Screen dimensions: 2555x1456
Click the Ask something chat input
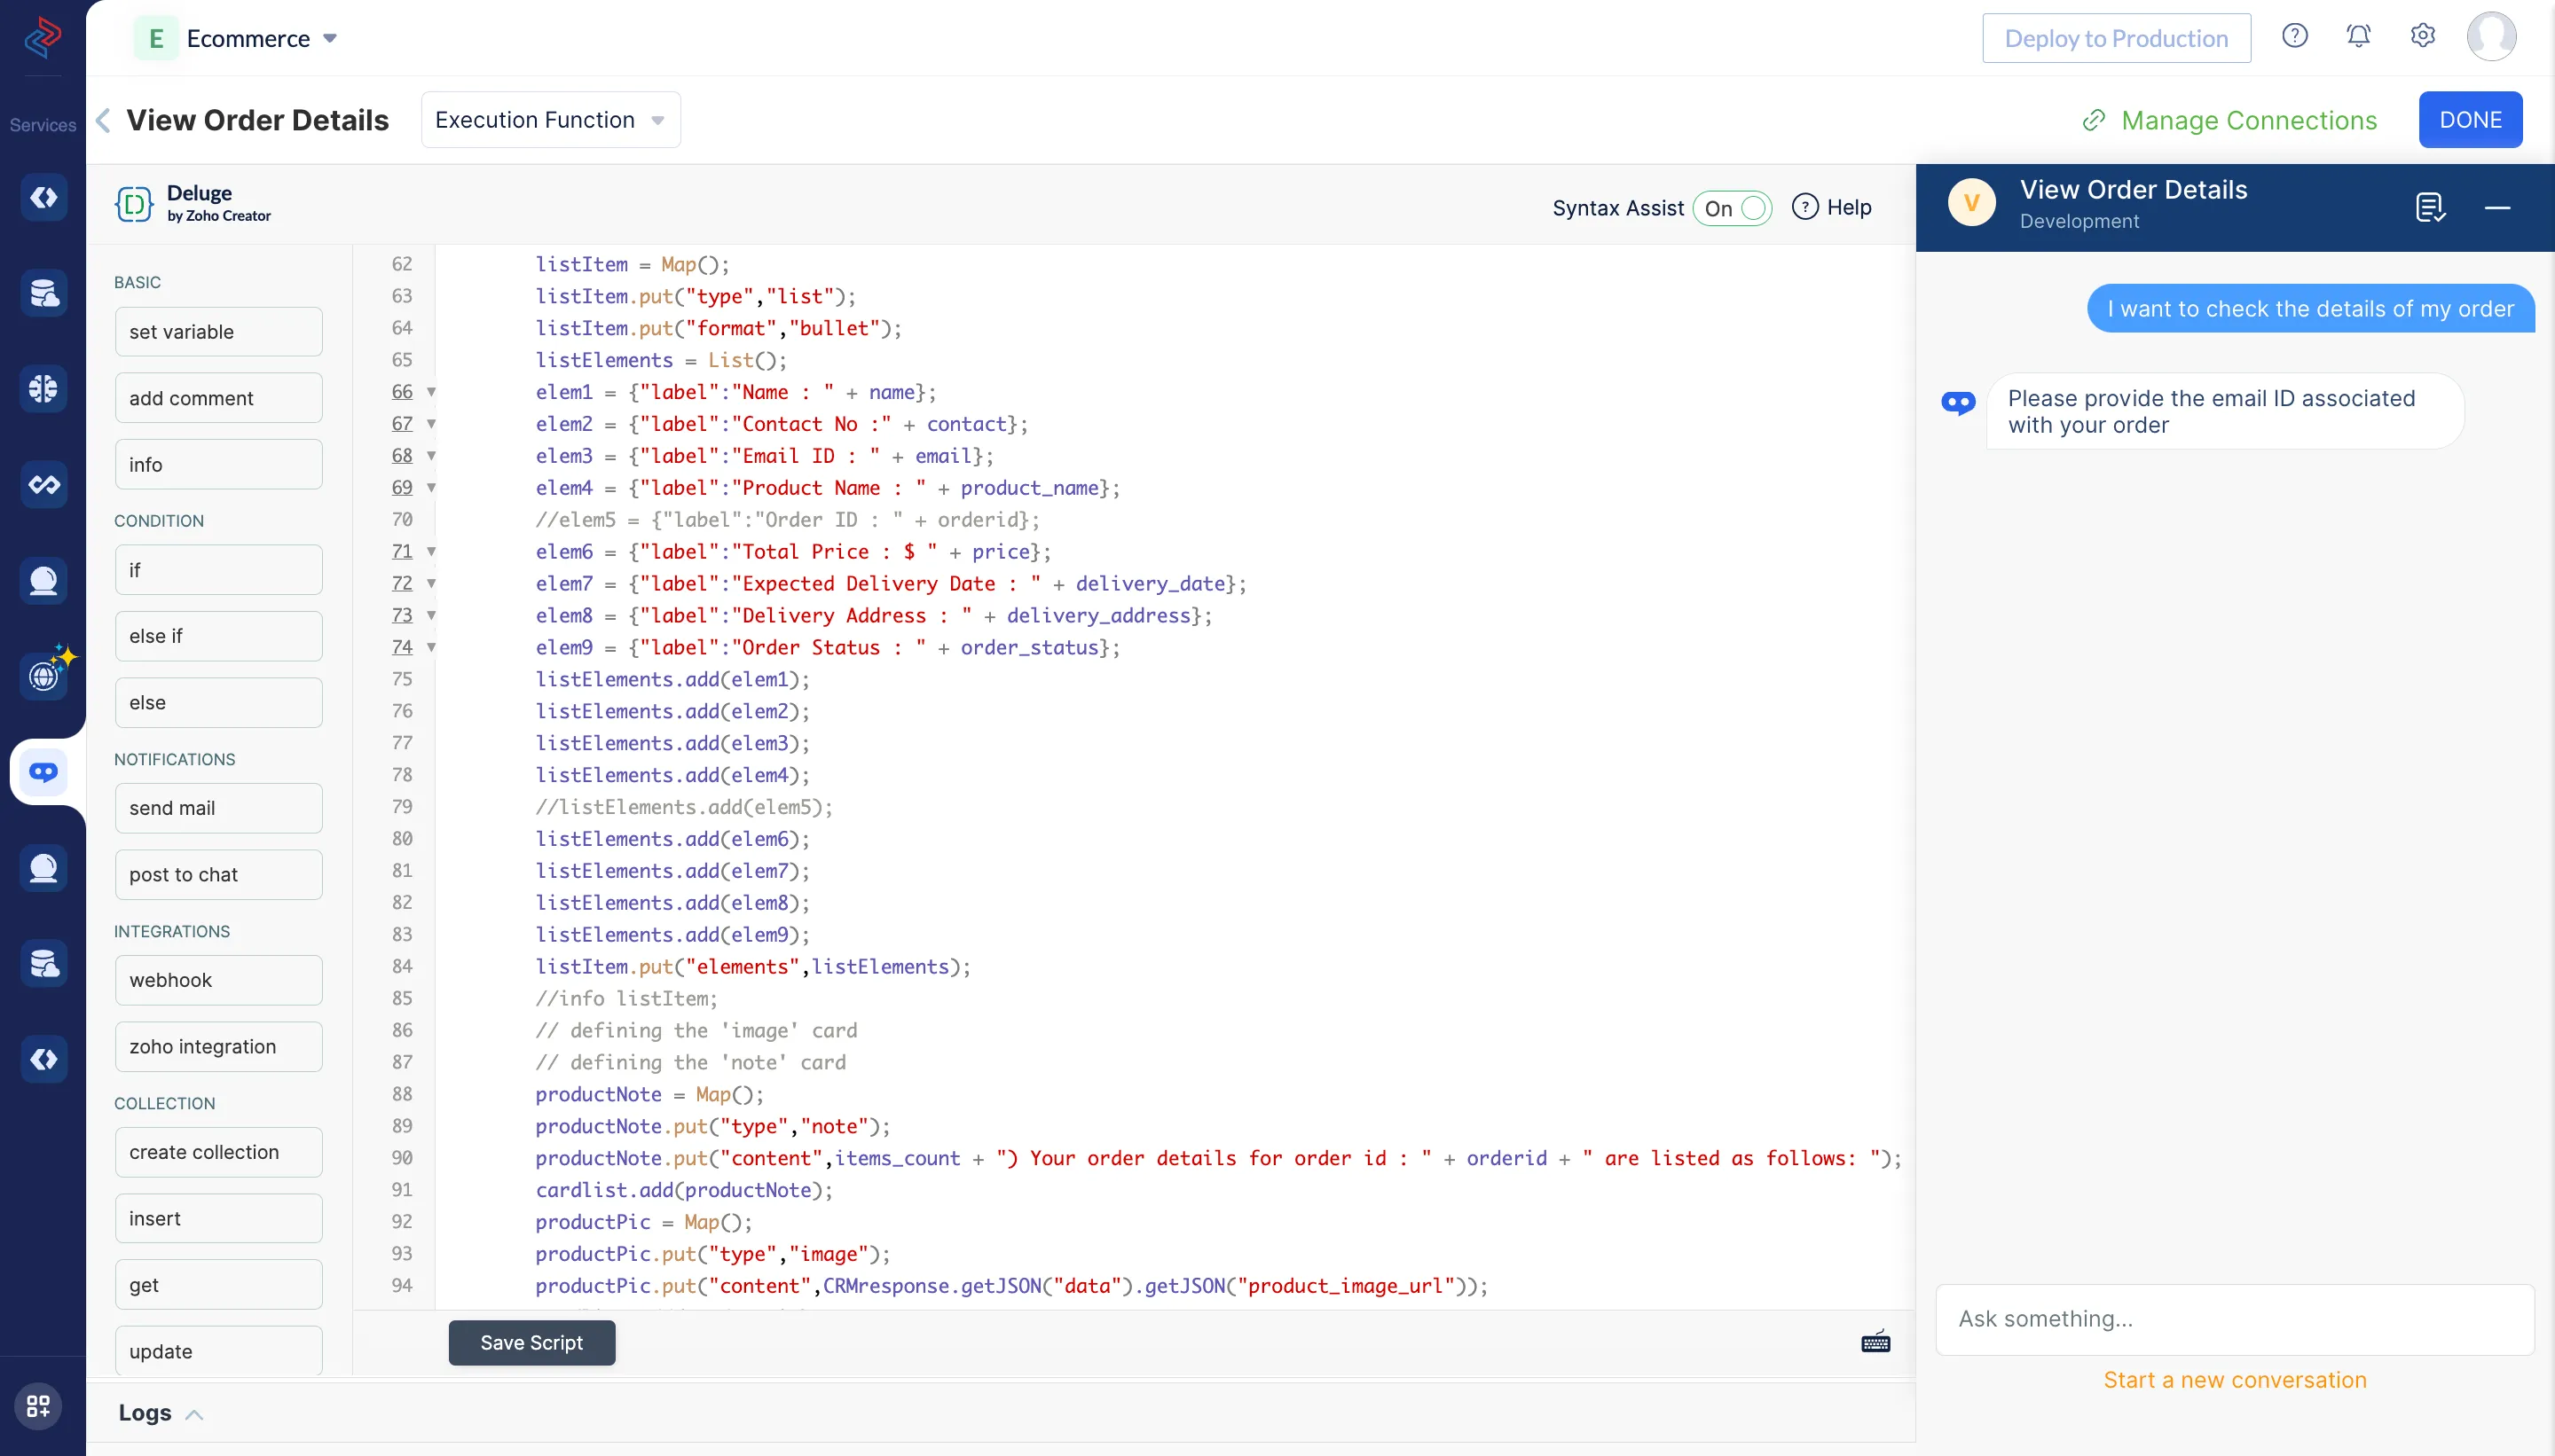point(2235,1319)
